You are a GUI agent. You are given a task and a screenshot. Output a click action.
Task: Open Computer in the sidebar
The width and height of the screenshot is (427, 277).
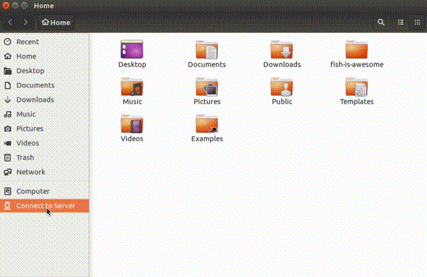(45, 191)
